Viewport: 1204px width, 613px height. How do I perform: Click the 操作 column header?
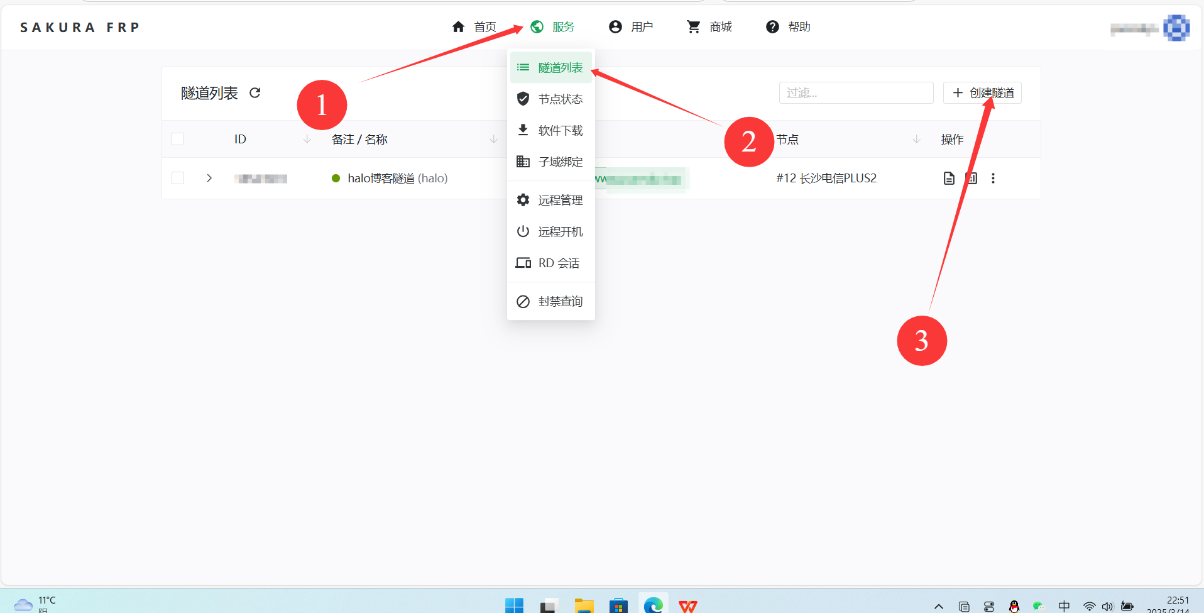[952, 139]
